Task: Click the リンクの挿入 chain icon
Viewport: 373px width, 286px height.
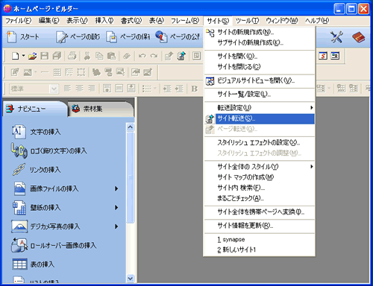Action: point(19,170)
